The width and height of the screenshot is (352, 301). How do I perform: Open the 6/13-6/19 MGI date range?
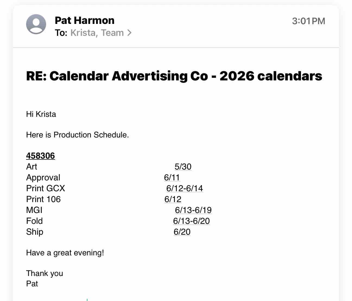pyautogui.click(x=193, y=210)
